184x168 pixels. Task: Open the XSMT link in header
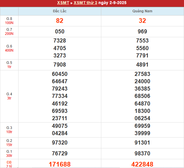point(63,3)
